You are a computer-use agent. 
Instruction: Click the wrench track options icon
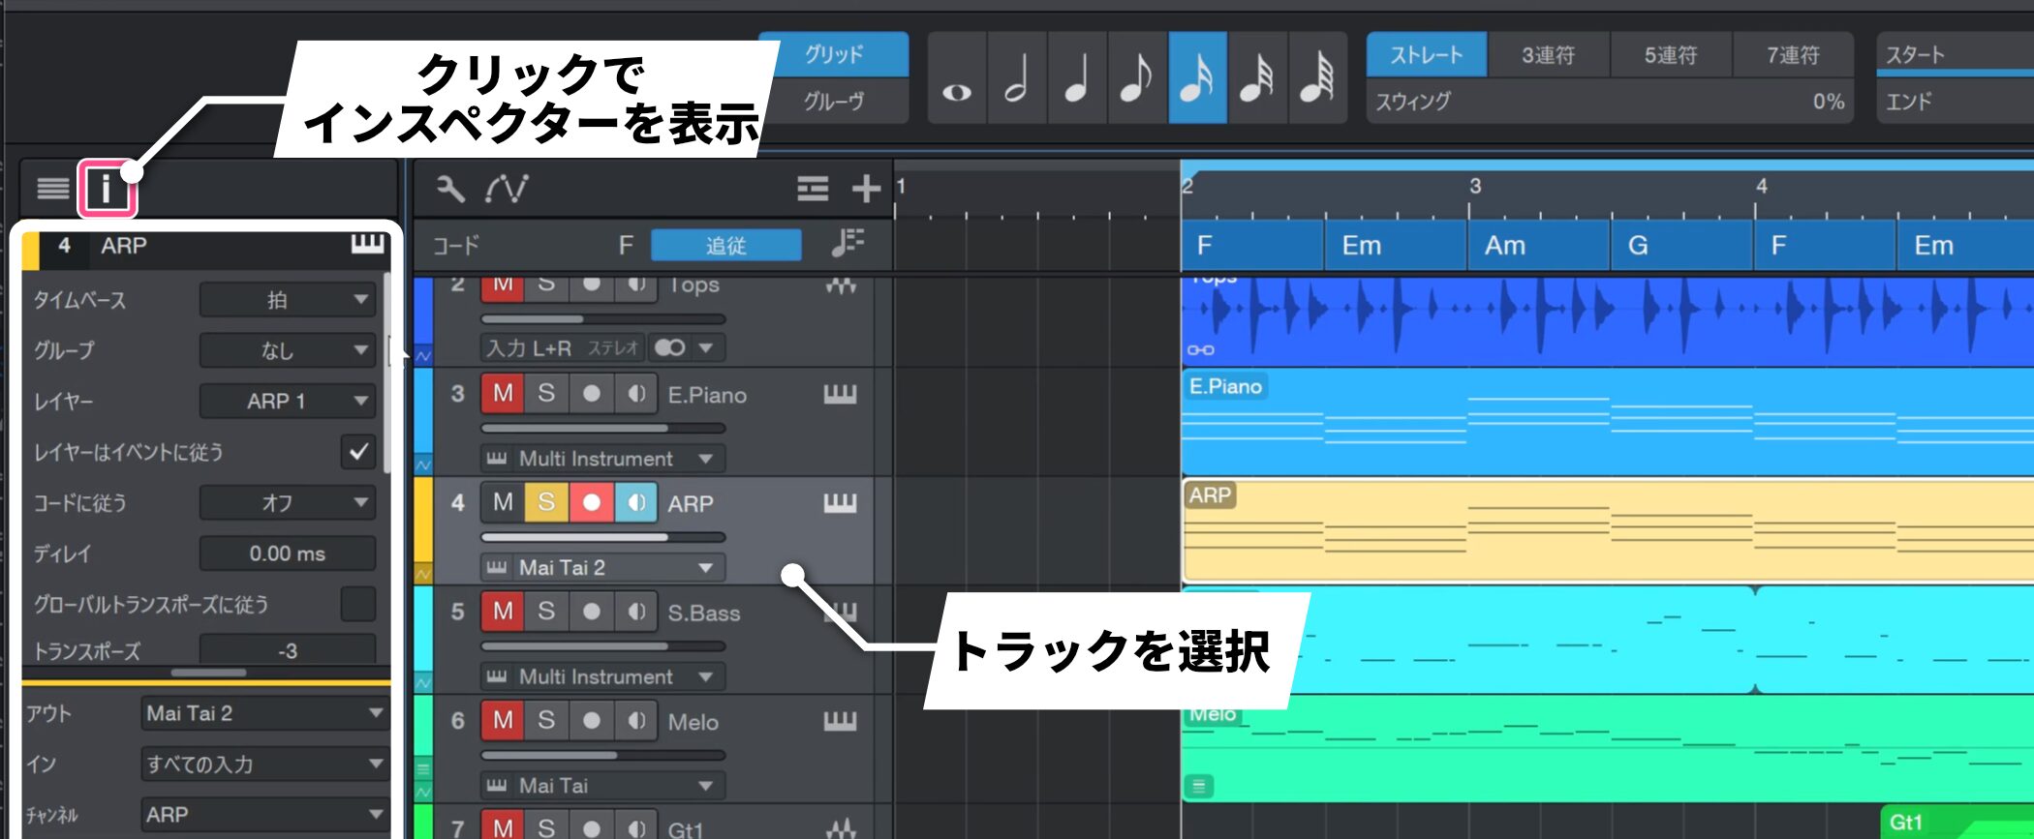pyautogui.click(x=450, y=189)
